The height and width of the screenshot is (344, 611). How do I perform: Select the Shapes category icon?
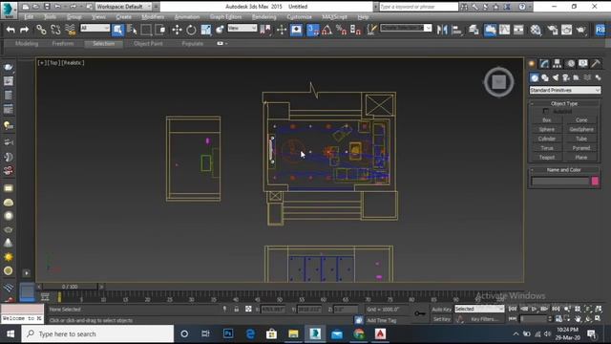tap(545, 78)
